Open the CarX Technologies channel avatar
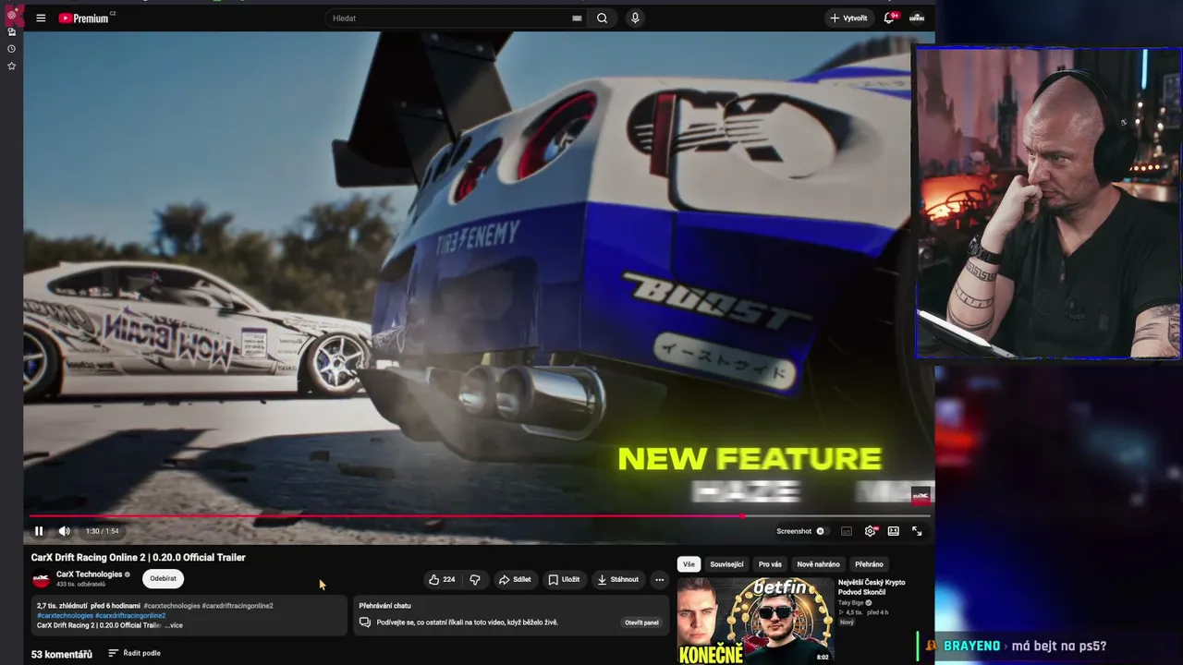Viewport: 1183px width, 665px height. 41,579
